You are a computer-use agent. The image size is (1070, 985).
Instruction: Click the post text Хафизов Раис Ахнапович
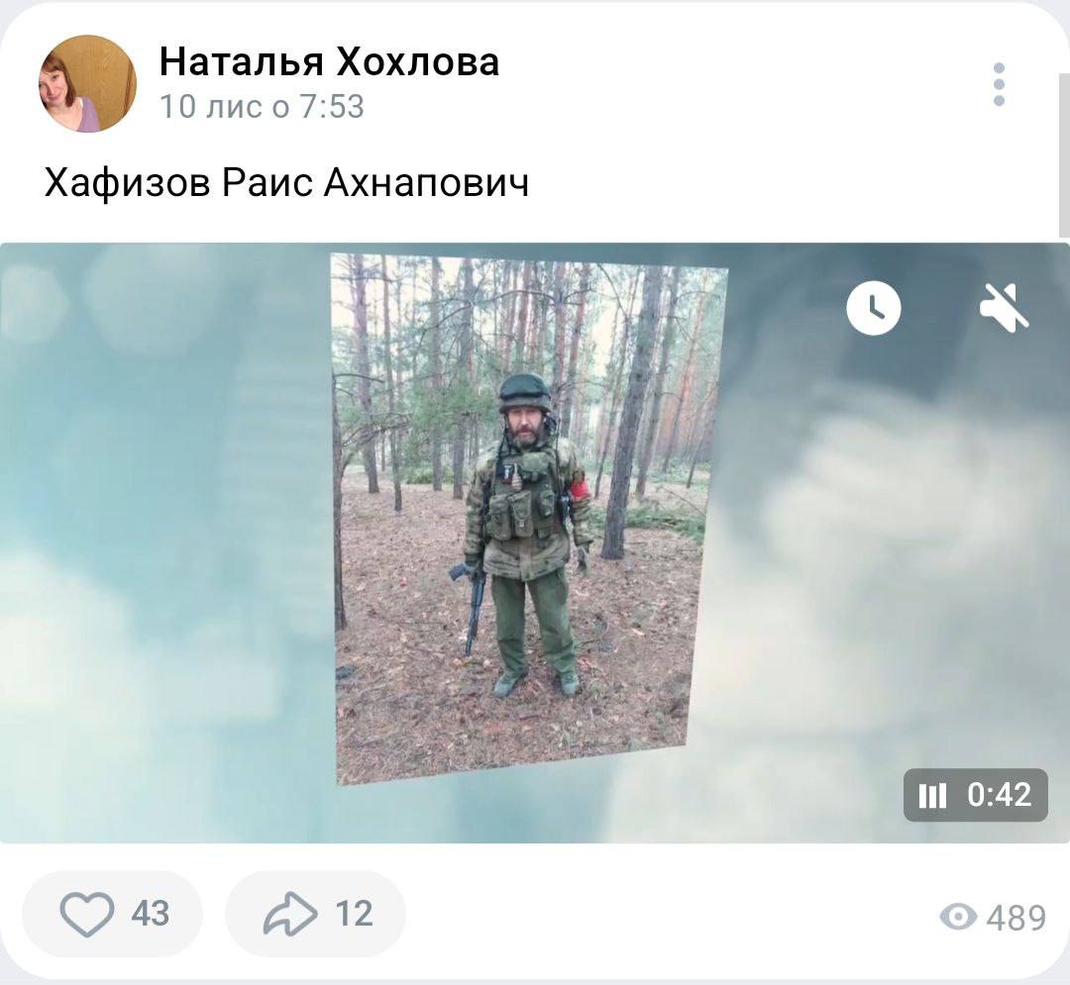(x=286, y=183)
